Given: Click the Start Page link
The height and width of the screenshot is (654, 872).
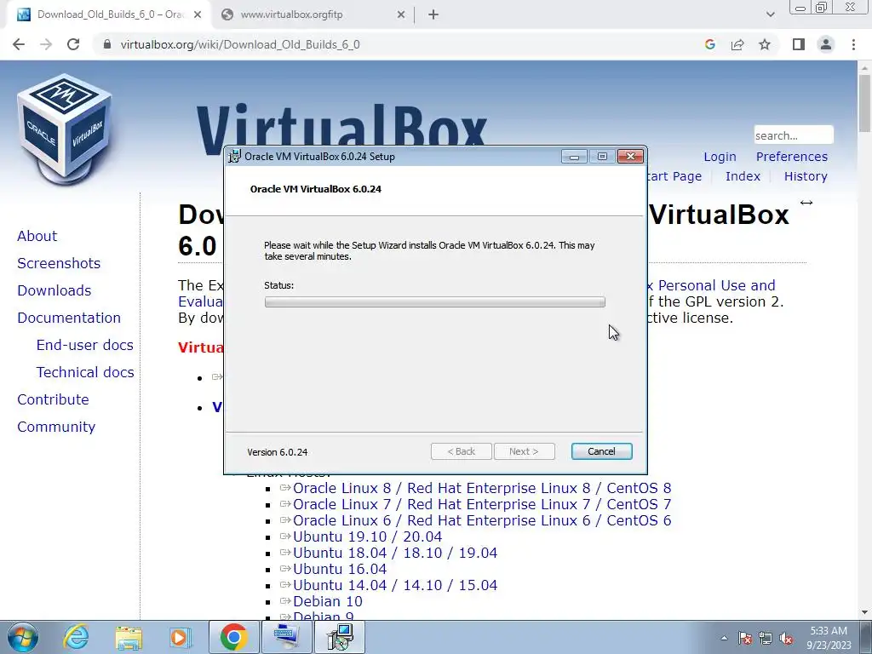Looking at the screenshot, I should point(675,176).
